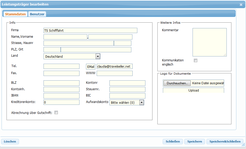
Task: Click the Upload button
Action: [193, 90]
